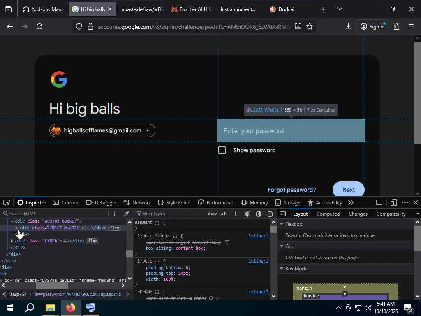Show more DevTools tabs chevron
Screen dimensions: 421x316
point(351,202)
